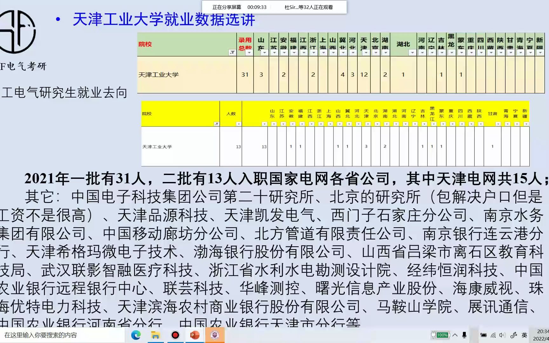Click the red screen recorder taskbar icon
This screenshot has height=343, width=549.
coord(175,335)
